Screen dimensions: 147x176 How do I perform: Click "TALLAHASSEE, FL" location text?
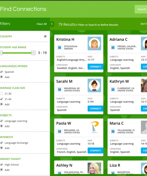(126, 130)
